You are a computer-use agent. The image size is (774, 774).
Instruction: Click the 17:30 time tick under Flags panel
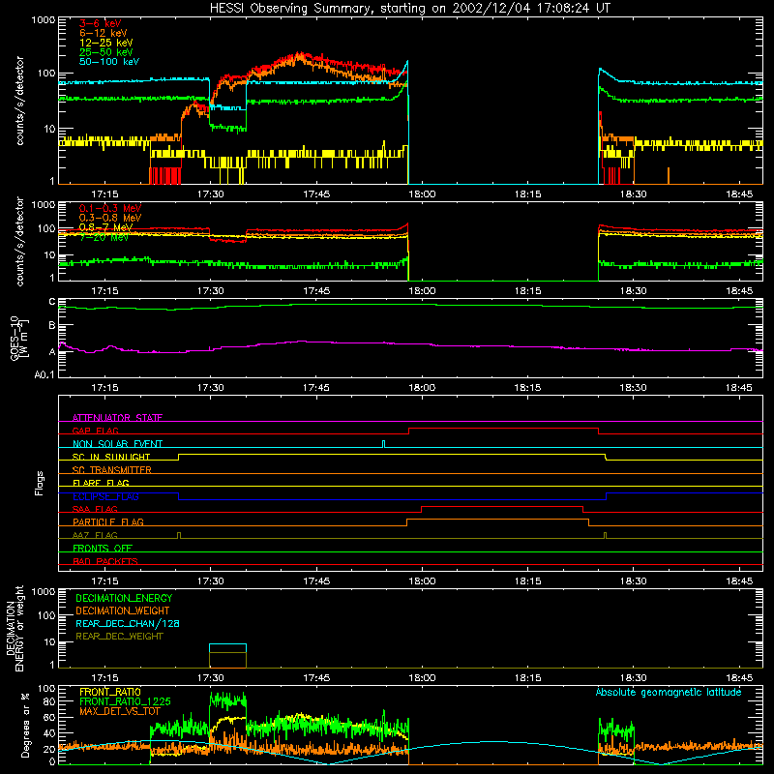pos(210,581)
